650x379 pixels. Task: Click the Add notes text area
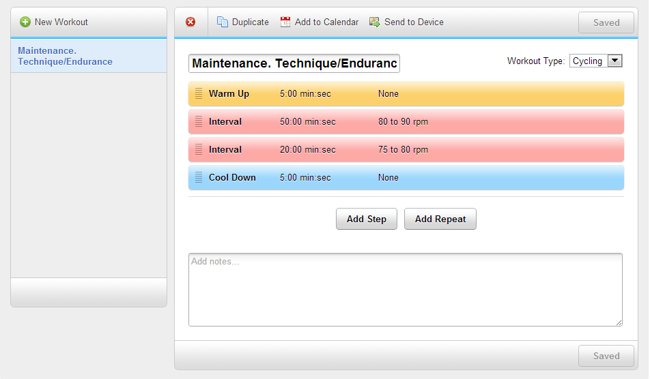(x=405, y=290)
